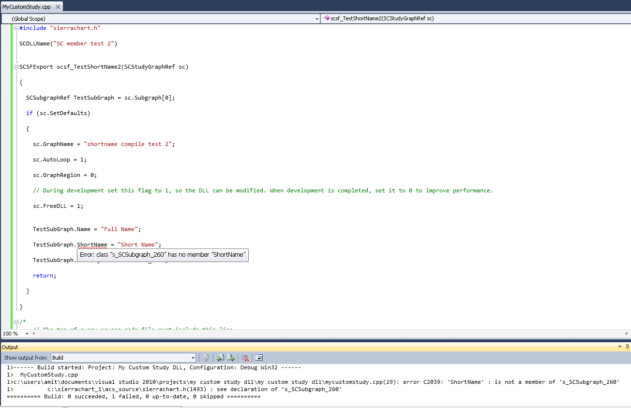The image size is (631, 408).
Task: Close the MyCustomStudy.cpp tab
Action: coord(58,7)
